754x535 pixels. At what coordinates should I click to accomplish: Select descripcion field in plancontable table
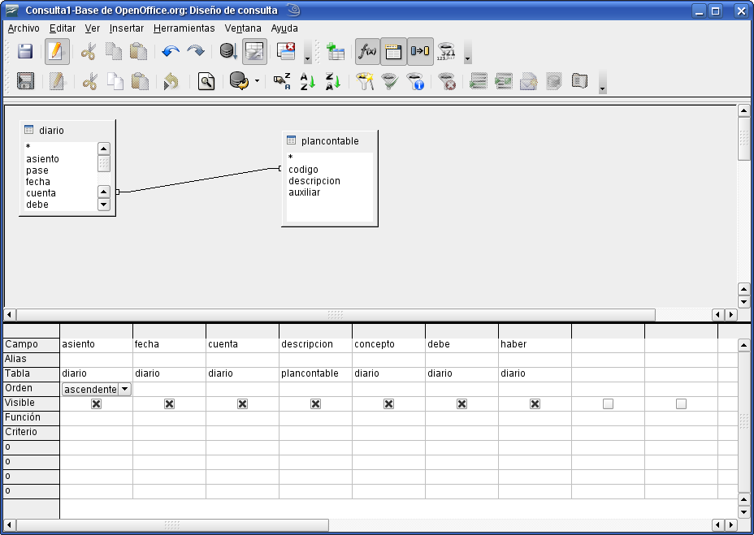314,181
